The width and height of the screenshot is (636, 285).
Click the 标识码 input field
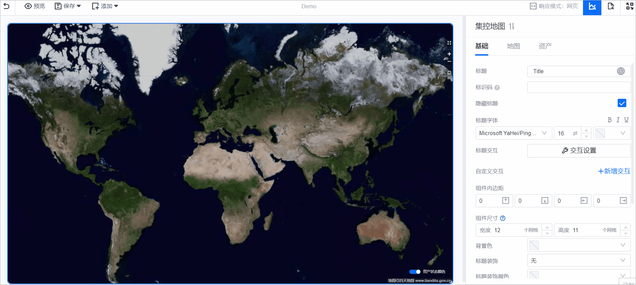(578, 87)
